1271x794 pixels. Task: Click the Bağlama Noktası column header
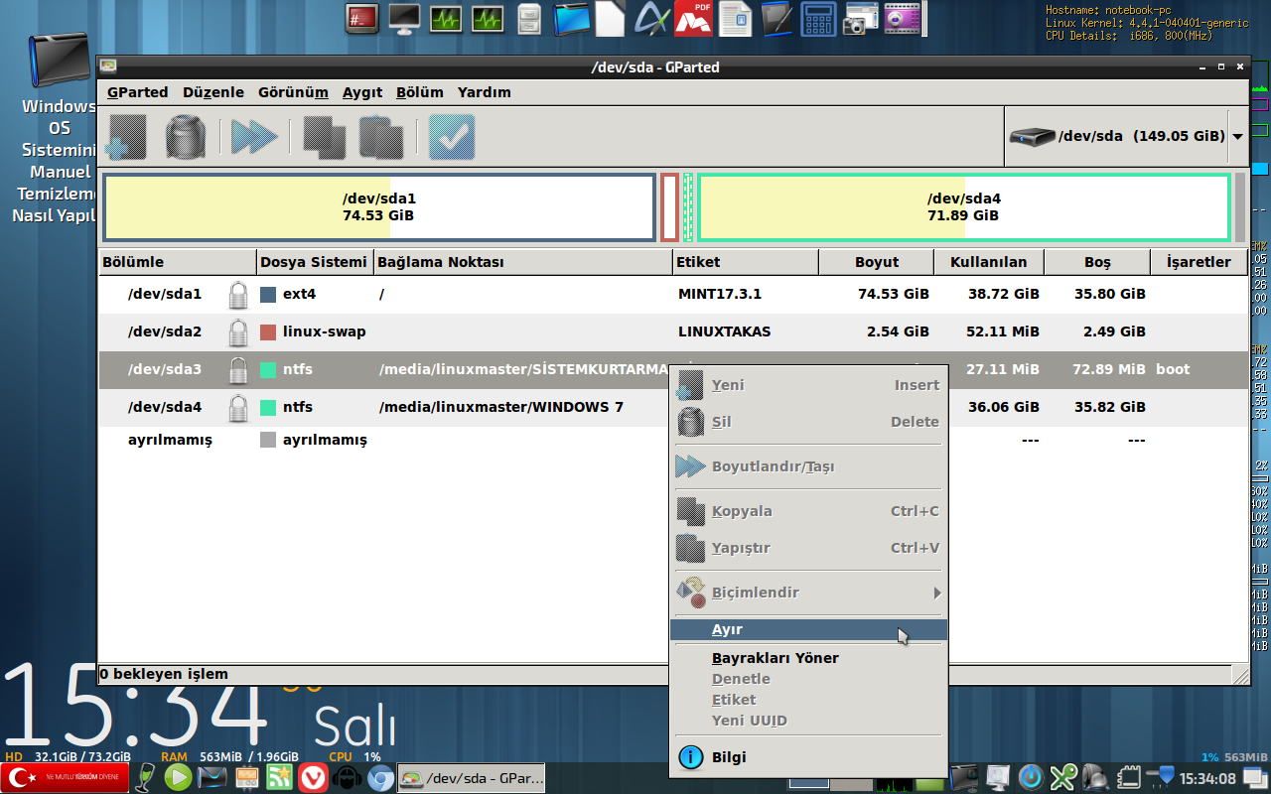click(x=523, y=263)
